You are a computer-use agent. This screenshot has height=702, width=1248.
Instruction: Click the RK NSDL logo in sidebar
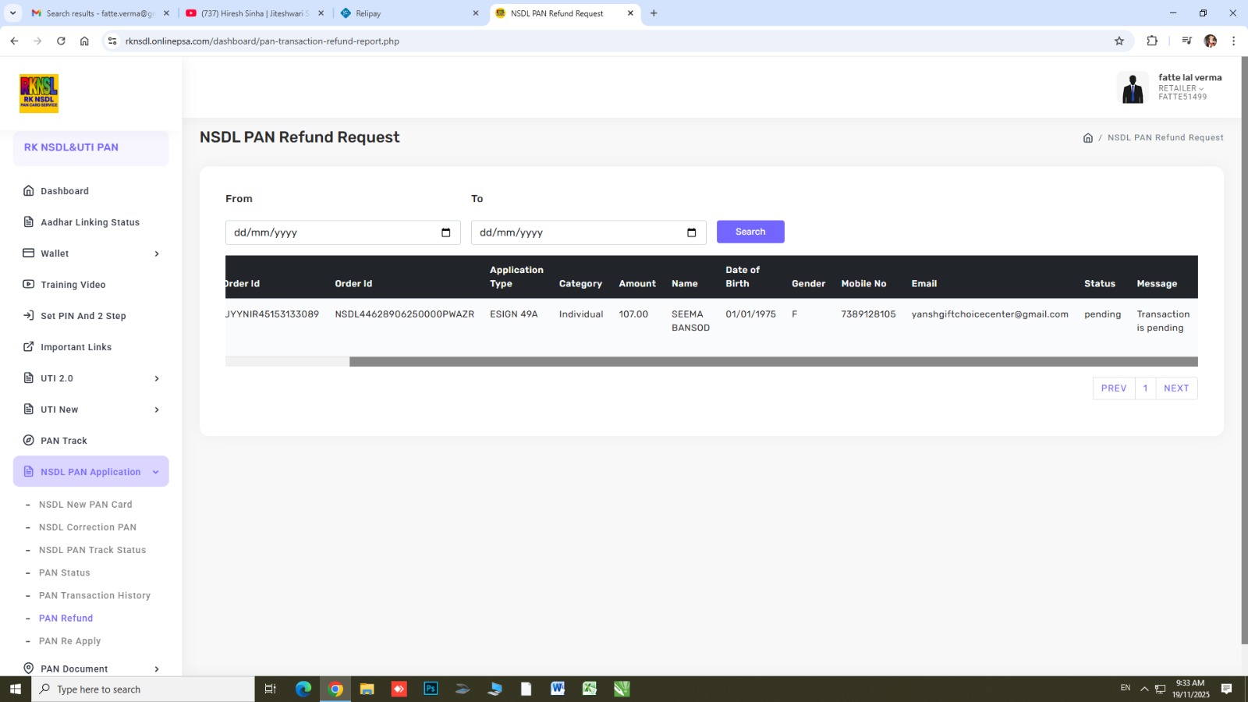tap(39, 94)
